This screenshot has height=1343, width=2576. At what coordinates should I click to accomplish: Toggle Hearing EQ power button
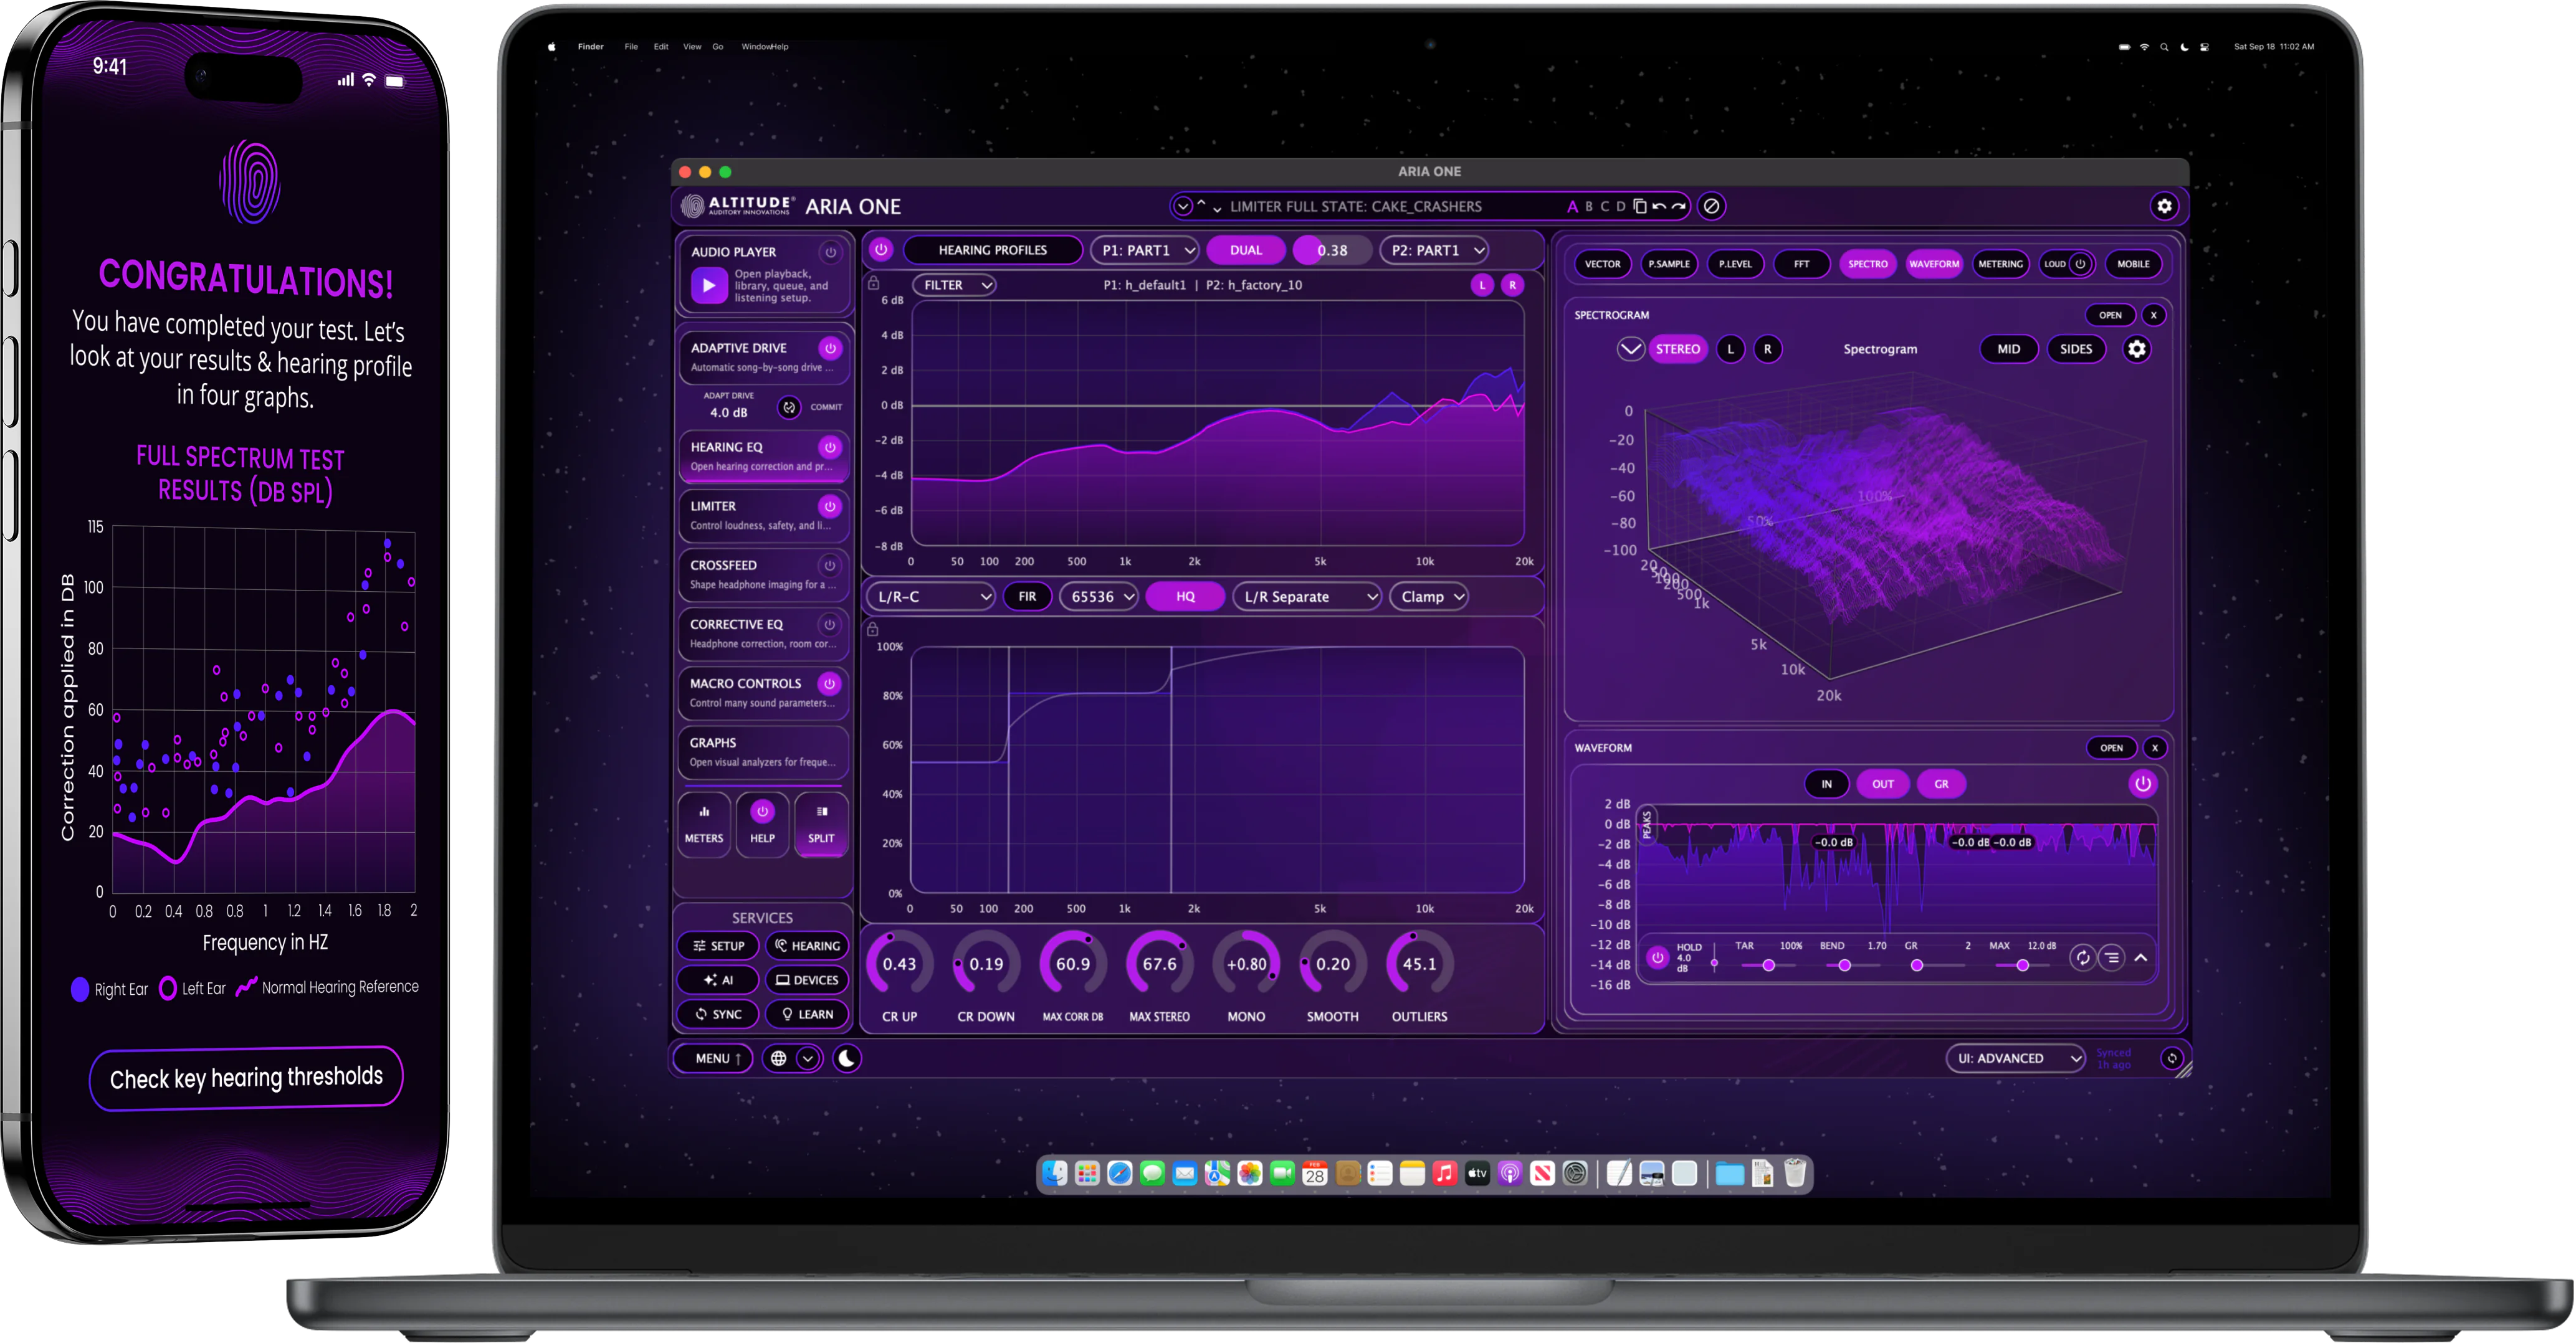click(830, 447)
